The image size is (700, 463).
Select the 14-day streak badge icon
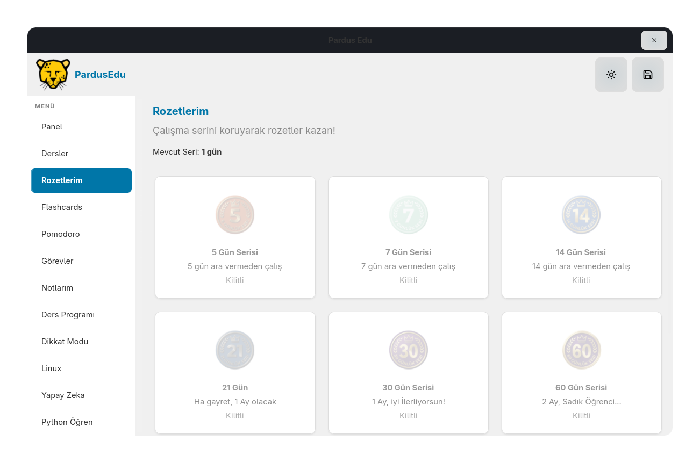click(x=581, y=215)
